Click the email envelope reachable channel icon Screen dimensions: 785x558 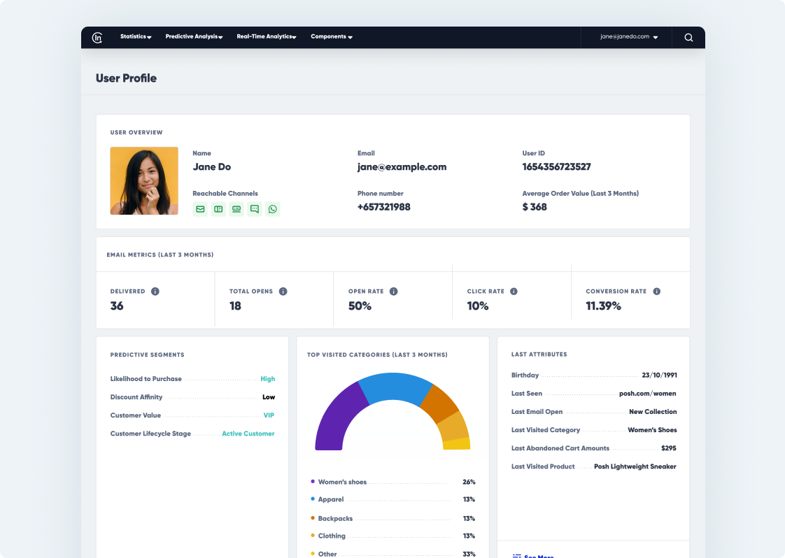point(200,209)
